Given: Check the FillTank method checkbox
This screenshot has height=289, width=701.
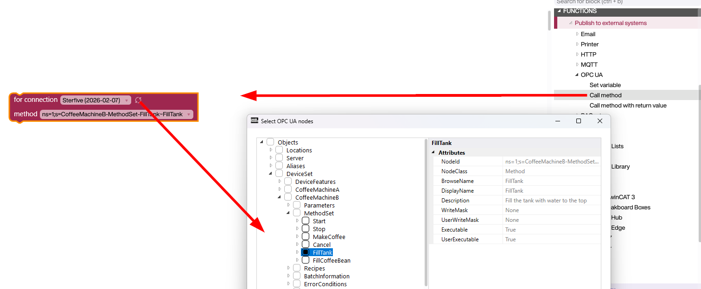Looking at the screenshot, I should 306,252.
